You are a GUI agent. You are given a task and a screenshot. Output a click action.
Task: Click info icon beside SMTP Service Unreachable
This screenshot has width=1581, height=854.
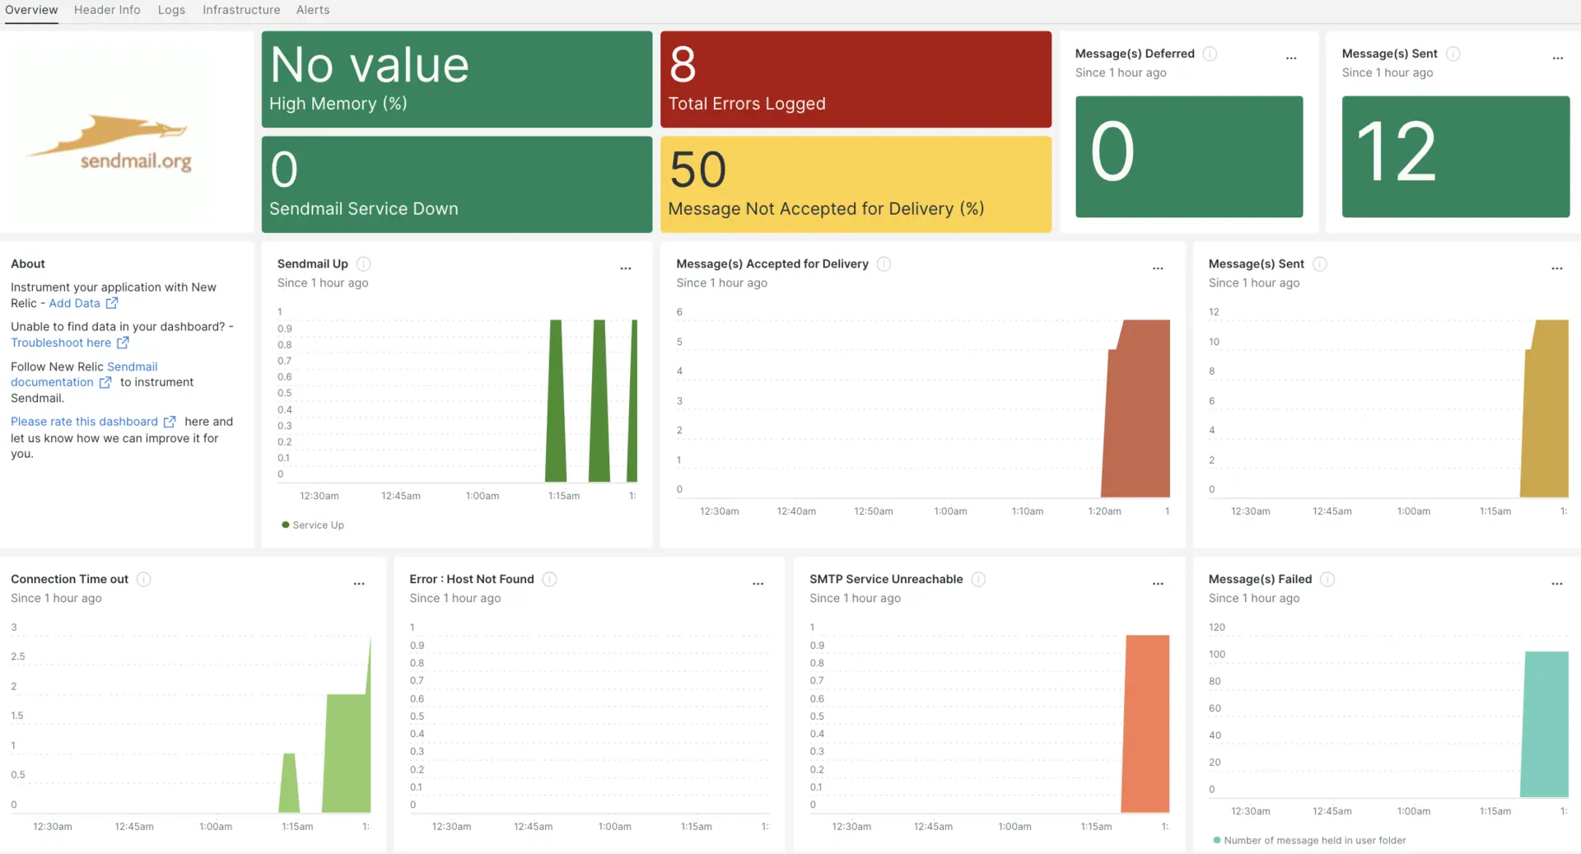click(978, 579)
